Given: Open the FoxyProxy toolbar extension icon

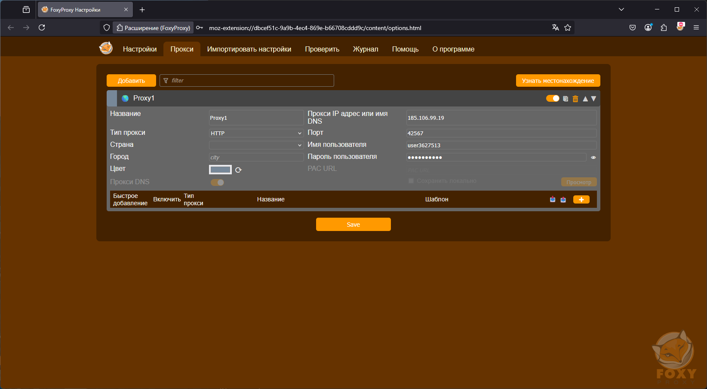Looking at the screenshot, I should [680, 27].
